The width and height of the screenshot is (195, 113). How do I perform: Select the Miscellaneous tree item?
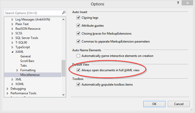[30, 75]
